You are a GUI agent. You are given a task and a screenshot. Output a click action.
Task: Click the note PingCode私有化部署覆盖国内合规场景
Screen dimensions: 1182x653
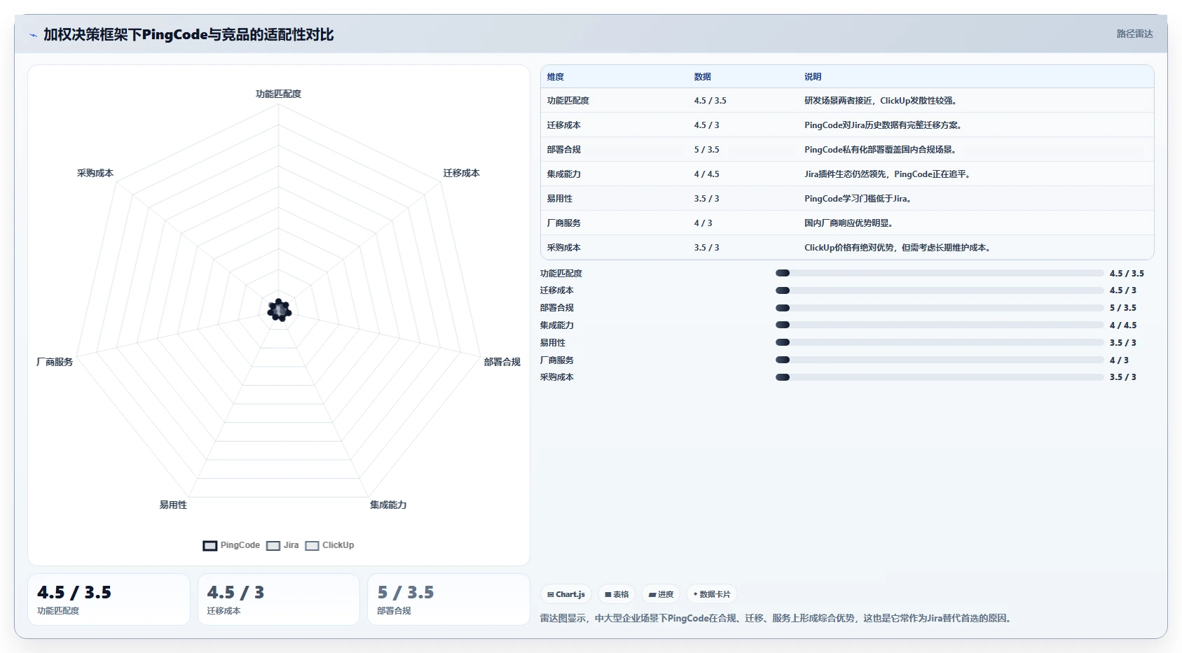(881, 150)
